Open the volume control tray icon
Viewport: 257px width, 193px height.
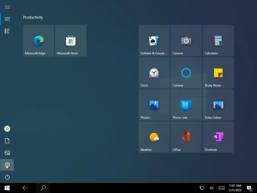[x=211, y=188]
